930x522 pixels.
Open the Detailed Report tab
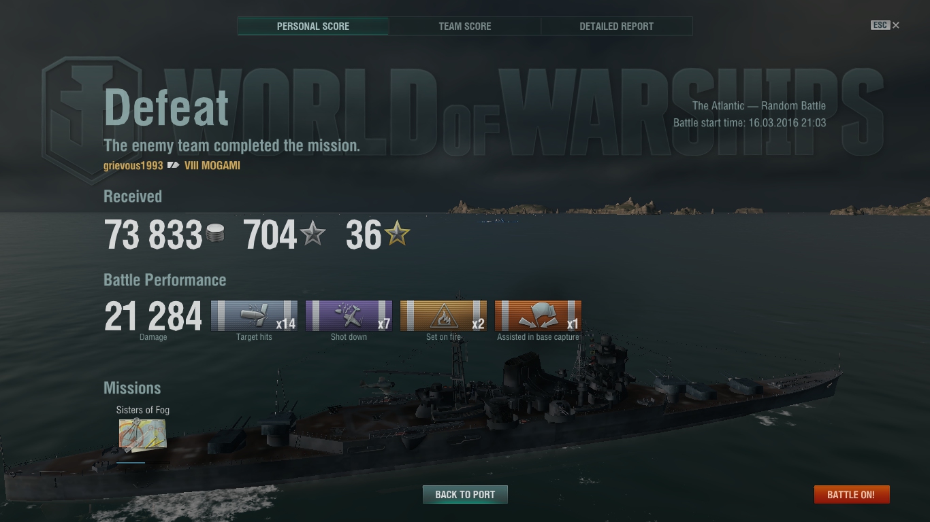(x=617, y=27)
